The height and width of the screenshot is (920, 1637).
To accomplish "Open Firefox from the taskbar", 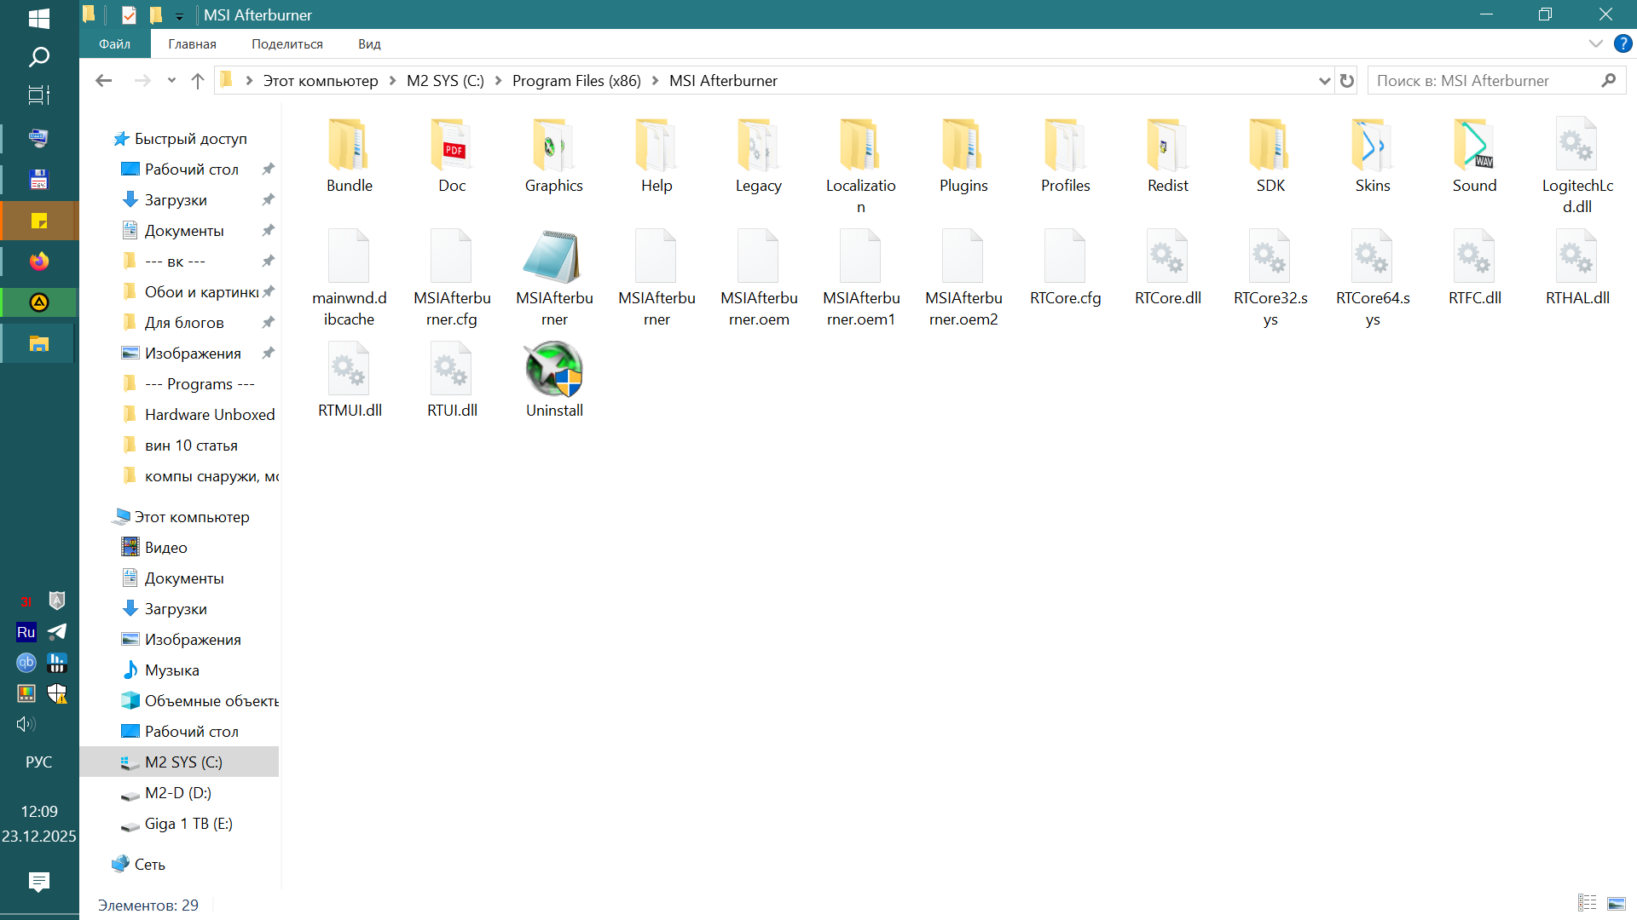I will [x=39, y=262].
